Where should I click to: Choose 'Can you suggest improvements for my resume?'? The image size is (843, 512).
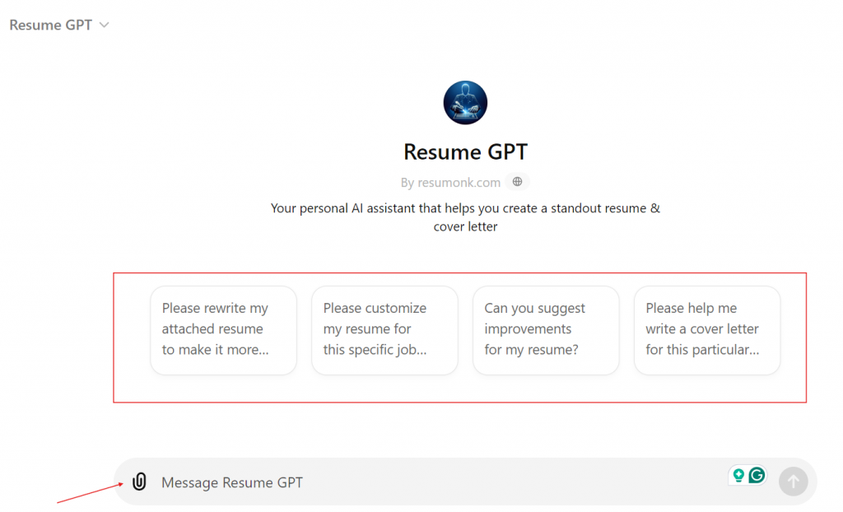(546, 330)
